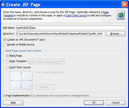Open the Oracle Three Column Layout dropdown
Image resolution: width=129 pixels, height=108 pixels.
click(46, 62)
